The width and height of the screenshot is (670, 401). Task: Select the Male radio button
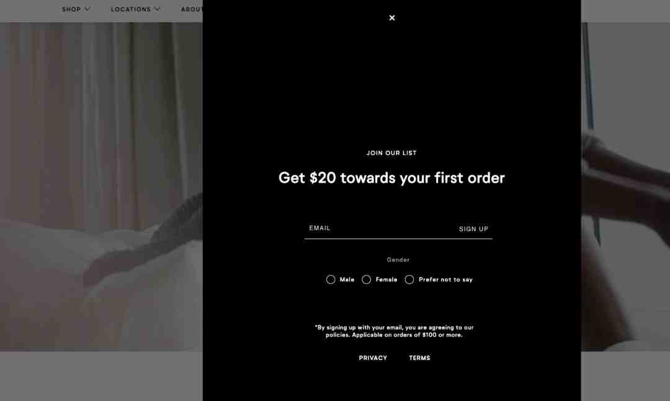[330, 280]
